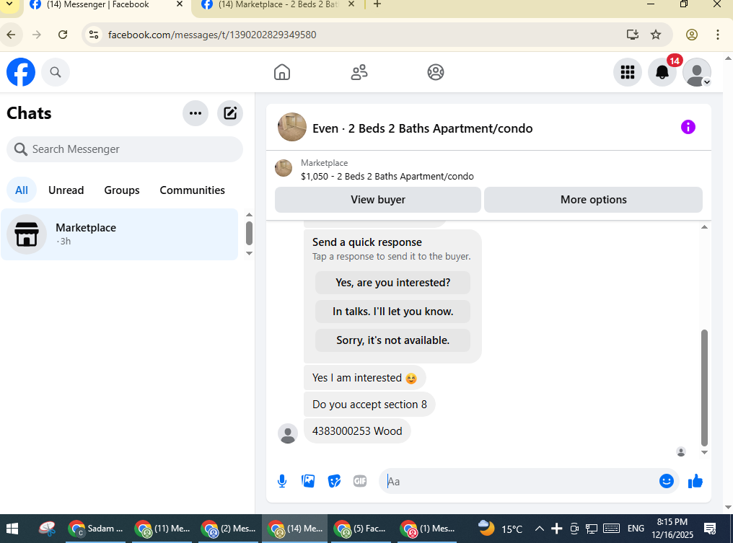Click the 'Yes I am interested' message
Image resolution: width=733 pixels, height=543 pixels.
point(364,378)
